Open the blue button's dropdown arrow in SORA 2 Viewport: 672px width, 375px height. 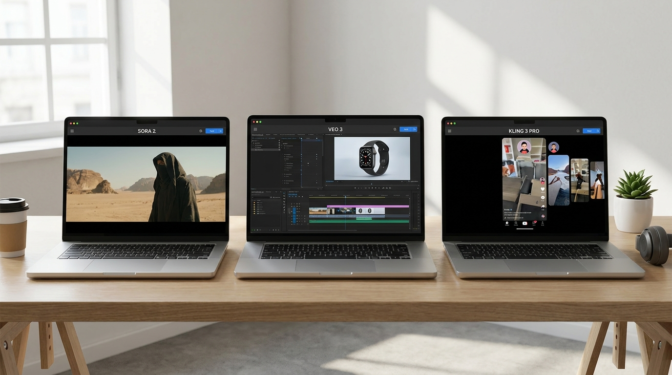[x=221, y=131]
